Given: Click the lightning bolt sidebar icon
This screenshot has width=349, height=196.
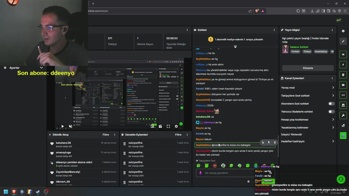Looking at the screenshot, I should coord(343,65).
